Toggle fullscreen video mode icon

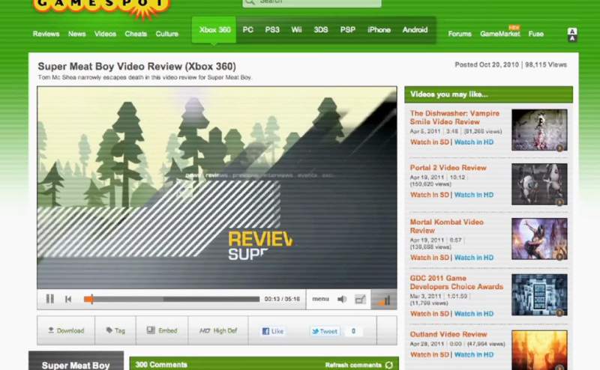click(x=360, y=299)
